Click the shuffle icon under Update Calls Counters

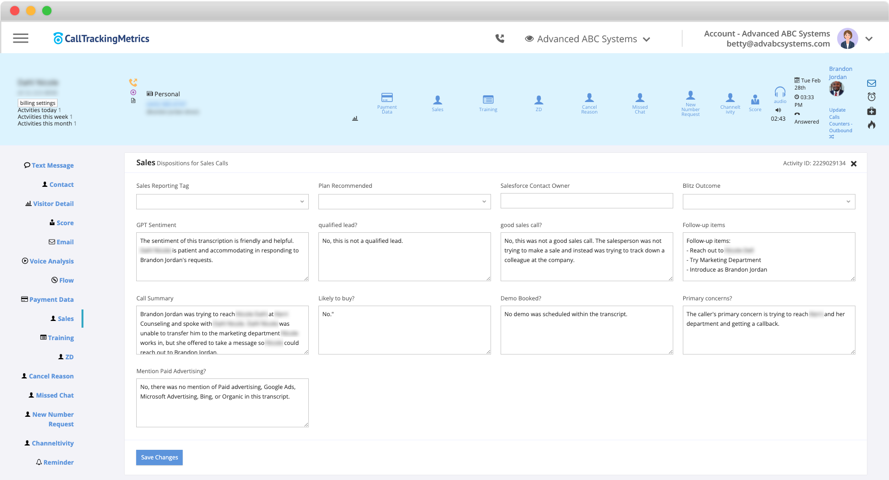[x=832, y=137]
